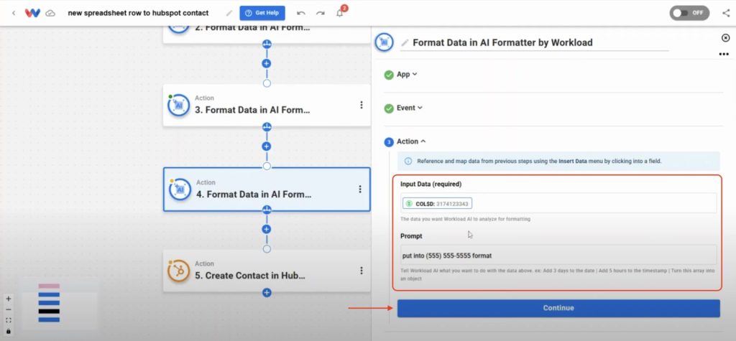Close the step configuration panel
This screenshot has height=341, width=736.
(x=725, y=38)
